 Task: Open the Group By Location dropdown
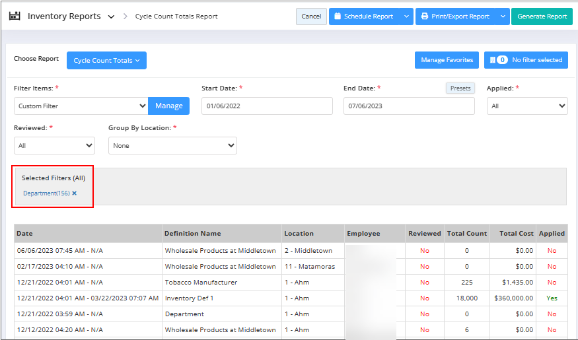pyautogui.click(x=172, y=146)
